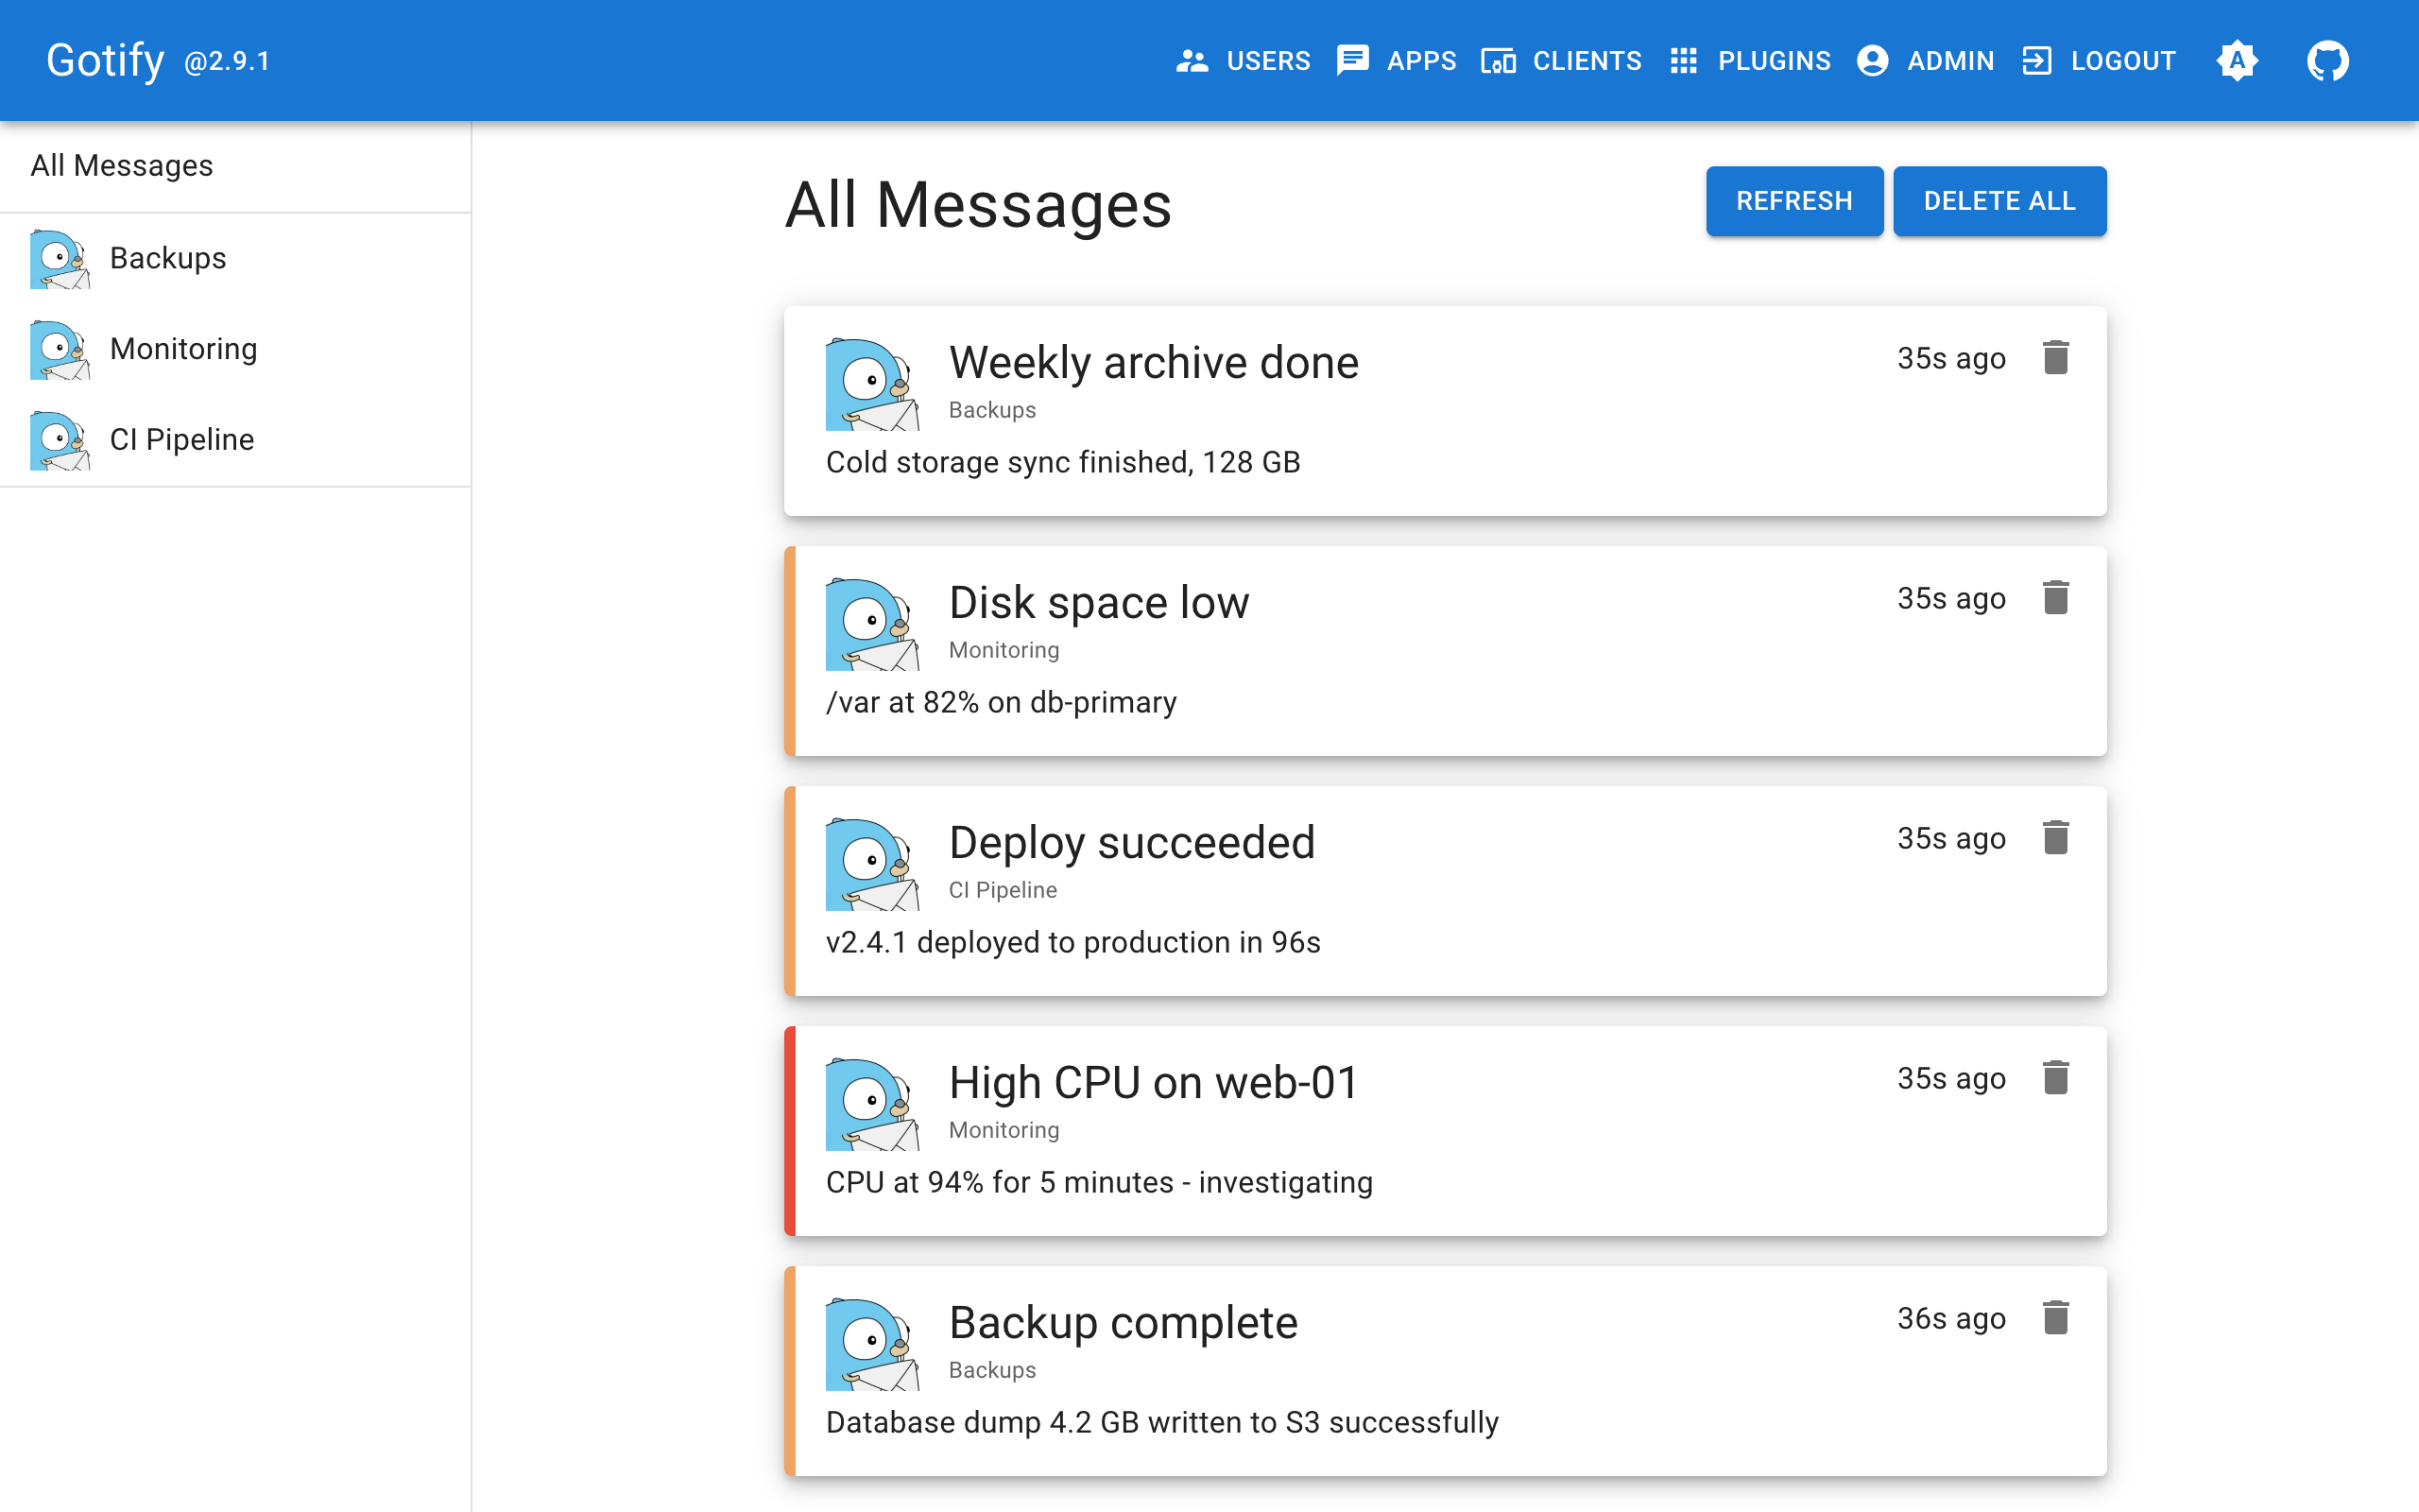Click gopher avatar on Disk space low card

[x=873, y=625]
